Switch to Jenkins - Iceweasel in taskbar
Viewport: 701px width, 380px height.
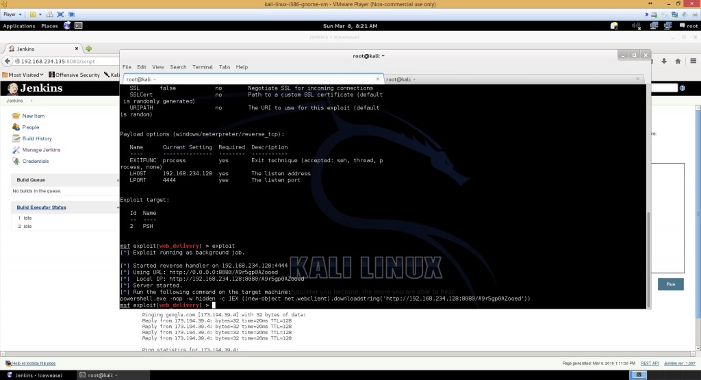38,375
